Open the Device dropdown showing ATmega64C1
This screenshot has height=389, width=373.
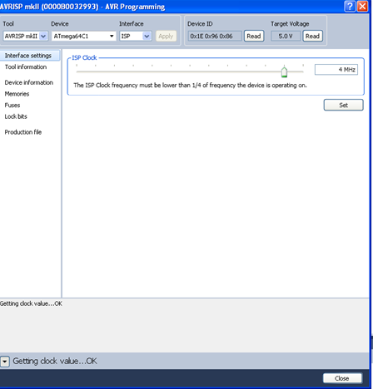click(x=83, y=36)
